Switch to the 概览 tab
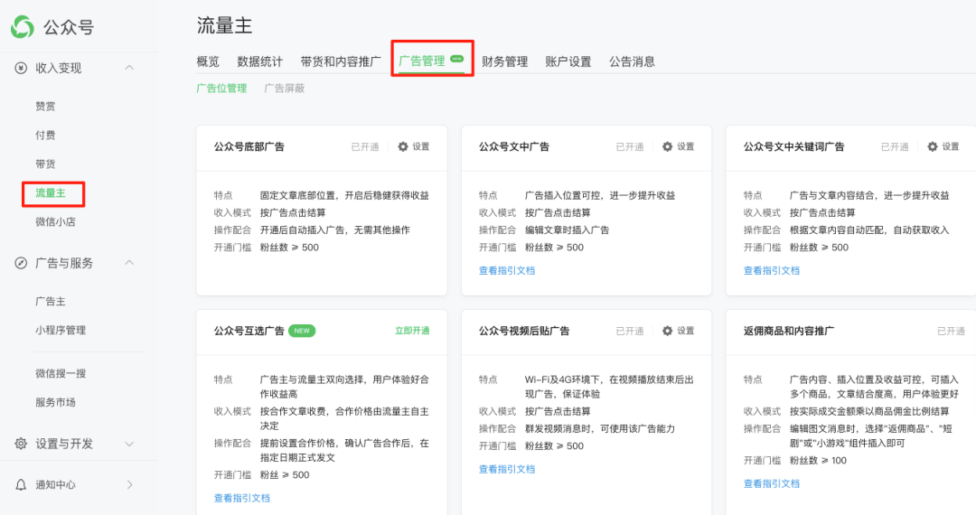The image size is (976, 515). [208, 61]
